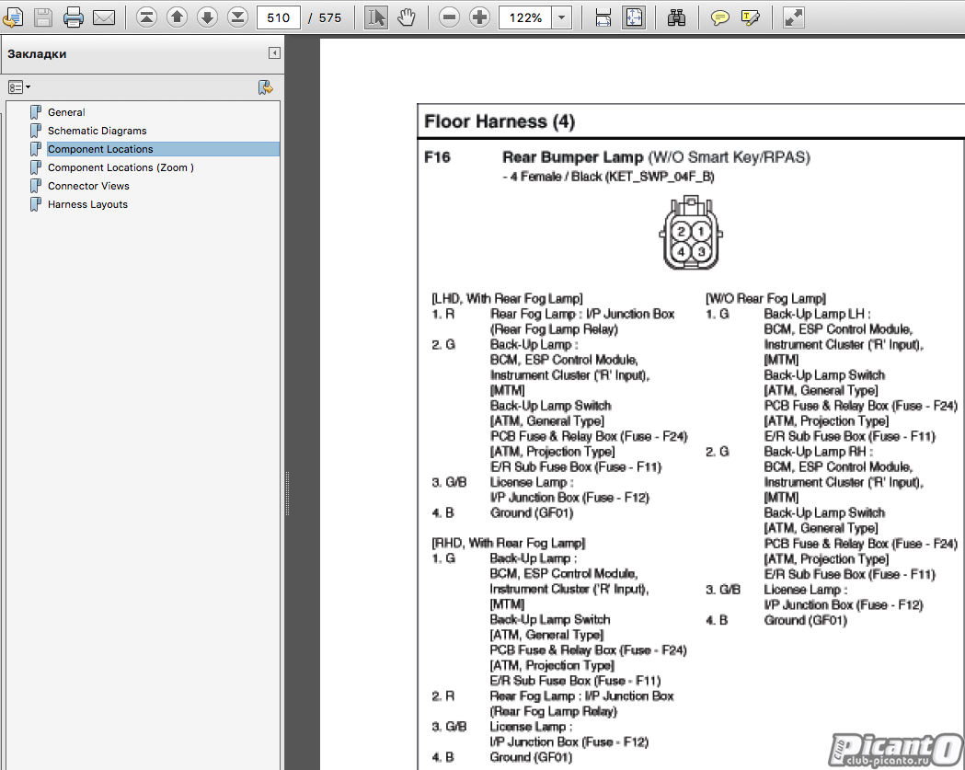Go to the previous page
Image resolution: width=965 pixels, height=770 pixels.
point(178,17)
